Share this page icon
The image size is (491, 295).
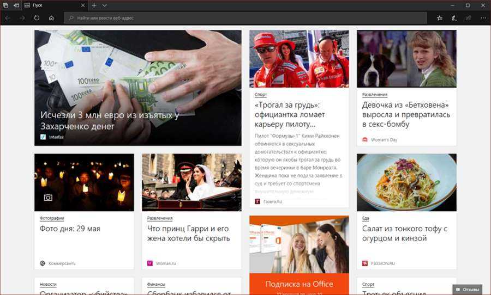[469, 18]
